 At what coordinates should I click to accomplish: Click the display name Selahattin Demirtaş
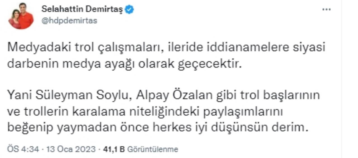click(82, 9)
